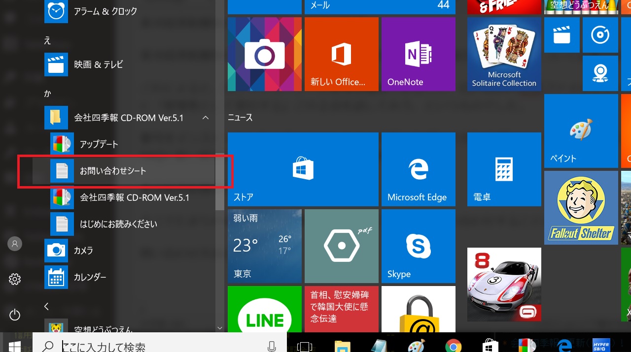Open the hexagon pdf tile
The width and height of the screenshot is (631, 352).
(x=342, y=246)
